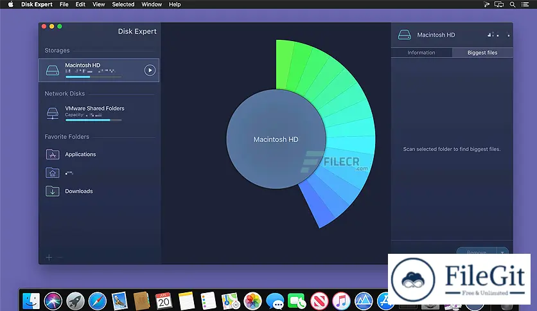Image resolution: width=537 pixels, height=311 pixels.
Task: Click VMware Shared Folders capacity bar
Action: (94, 120)
